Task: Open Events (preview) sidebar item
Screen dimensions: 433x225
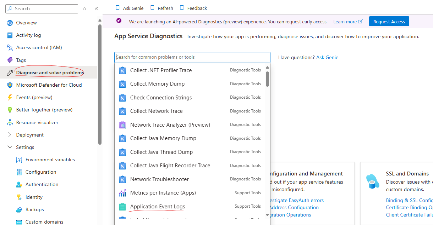Action: (x=49, y=98)
